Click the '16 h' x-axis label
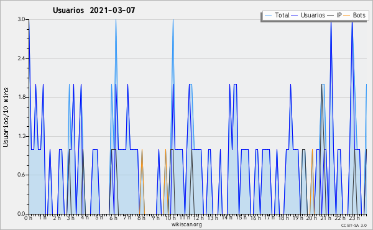Screen dimensions: 373x230 pyautogui.click(x=256, y=218)
